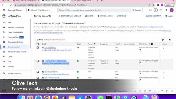Open column display options icon

point(170,40)
